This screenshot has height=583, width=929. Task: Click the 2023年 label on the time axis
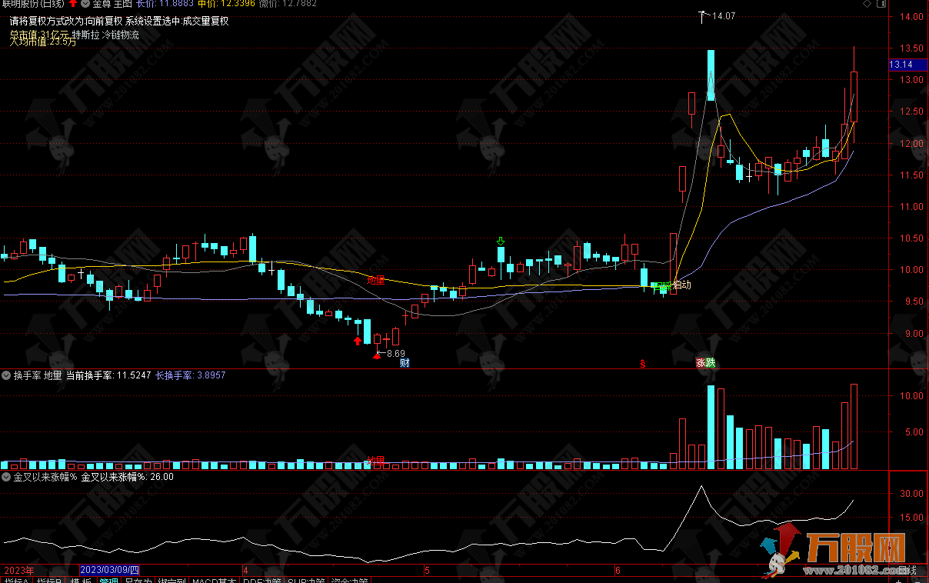pos(18,570)
